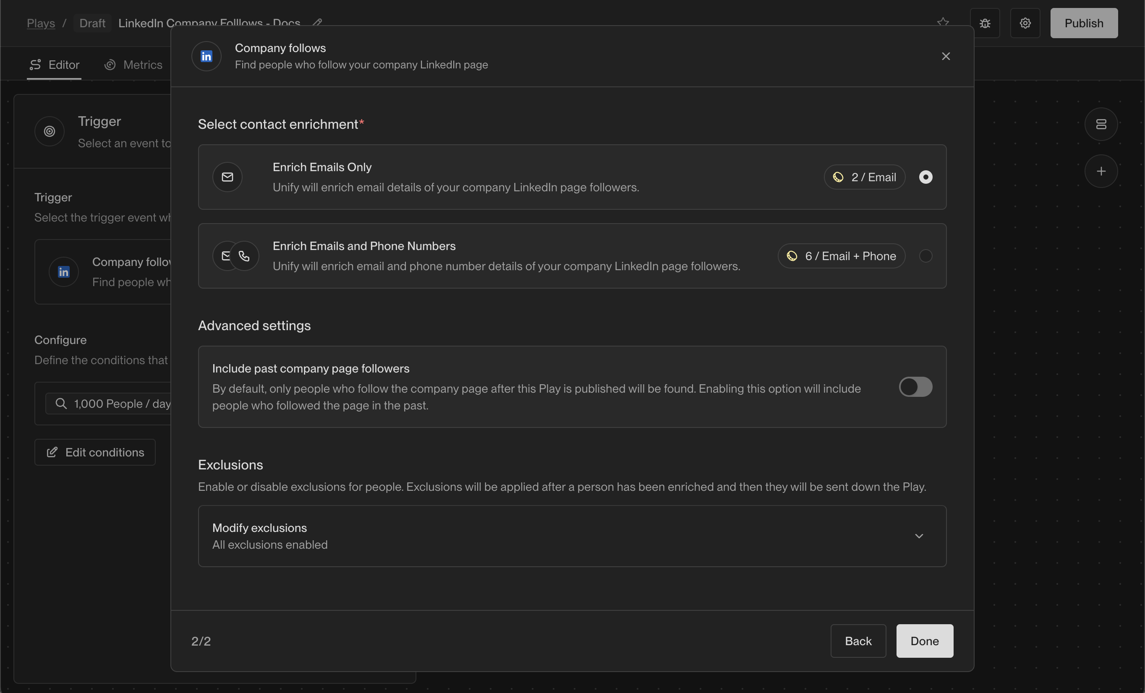The width and height of the screenshot is (1145, 693).
Task: Click the LinkedIn icon in dialog header
Action: (207, 56)
